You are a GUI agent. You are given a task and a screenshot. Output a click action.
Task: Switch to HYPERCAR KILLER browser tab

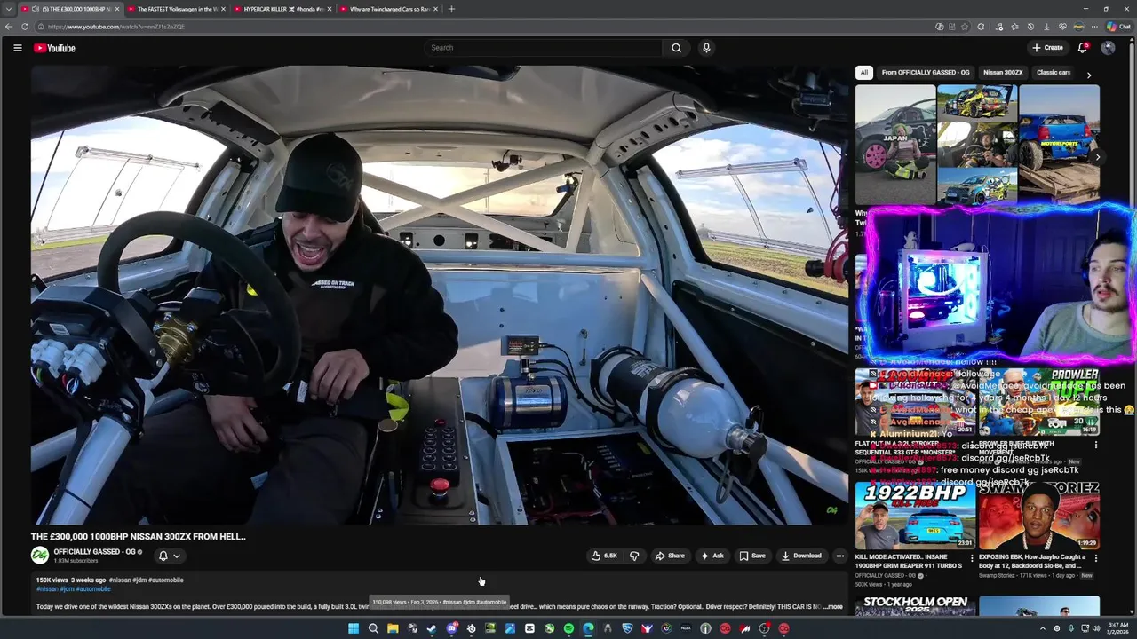pyautogui.click(x=282, y=9)
